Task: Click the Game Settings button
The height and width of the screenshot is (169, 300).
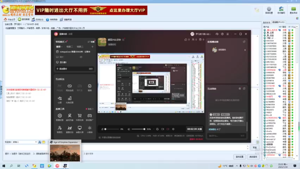Action: [239, 157]
